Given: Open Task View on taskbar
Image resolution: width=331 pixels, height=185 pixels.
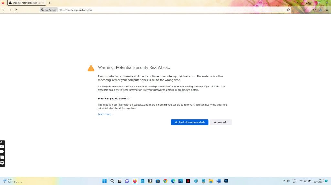Looking at the screenshot, I should 120,181.
